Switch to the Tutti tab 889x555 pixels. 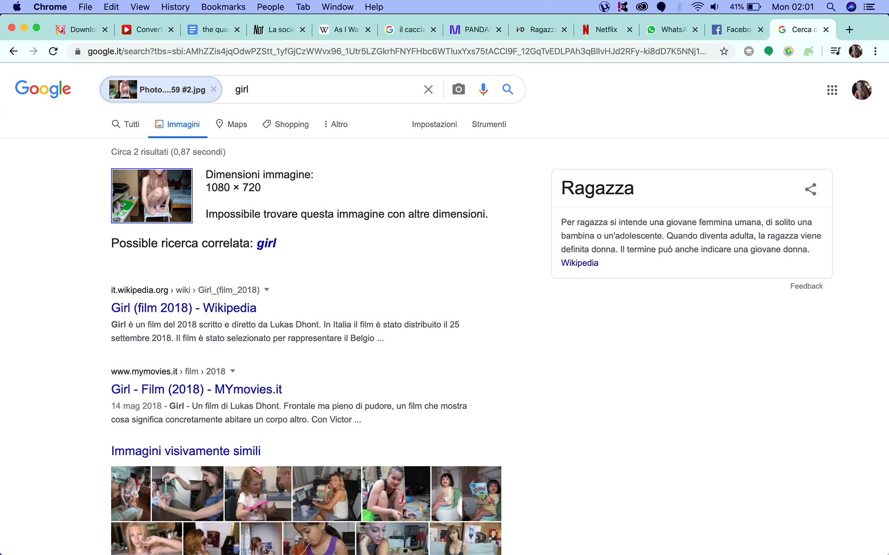point(125,124)
